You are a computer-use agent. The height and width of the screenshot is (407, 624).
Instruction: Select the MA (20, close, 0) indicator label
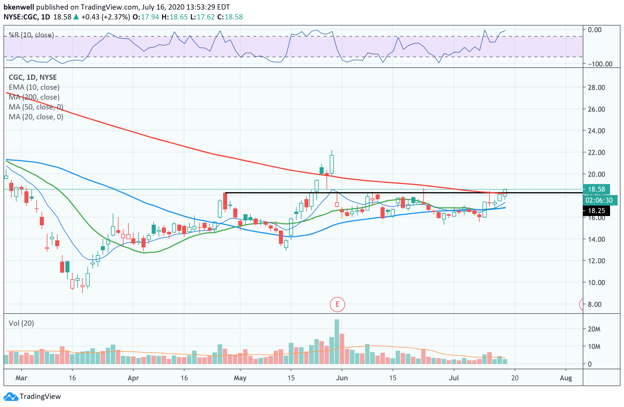click(x=36, y=117)
